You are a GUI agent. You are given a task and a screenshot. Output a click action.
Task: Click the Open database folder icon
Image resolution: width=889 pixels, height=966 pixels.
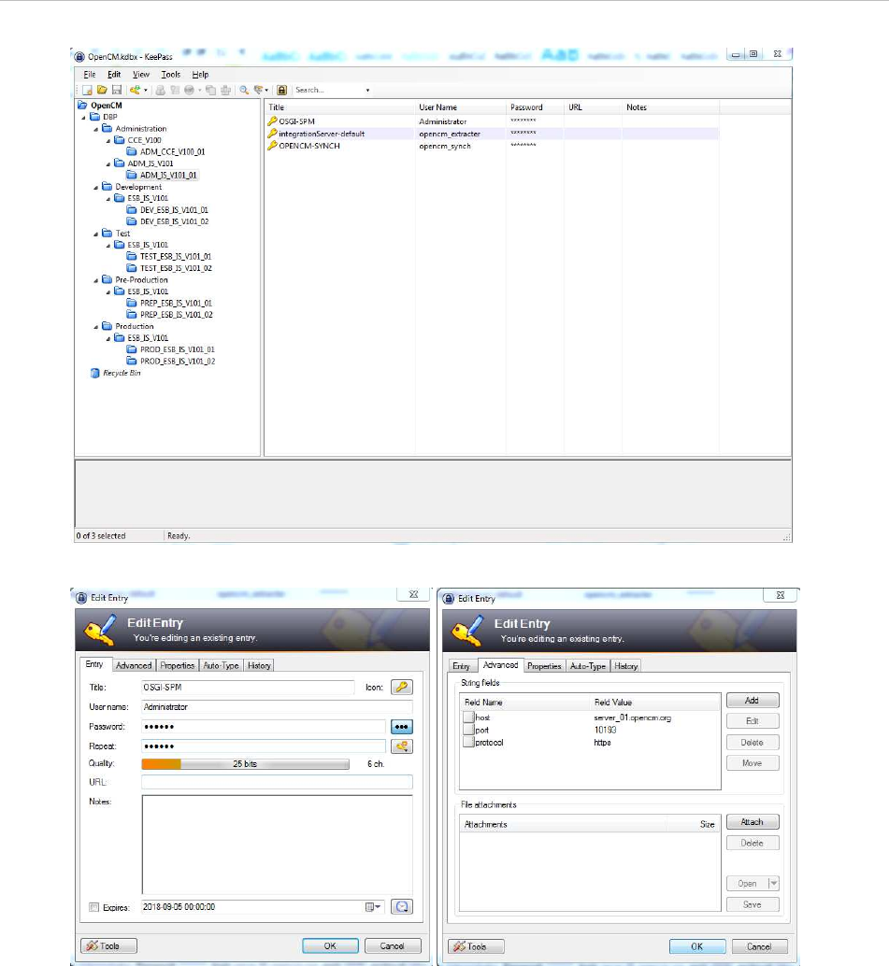click(x=102, y=90)
